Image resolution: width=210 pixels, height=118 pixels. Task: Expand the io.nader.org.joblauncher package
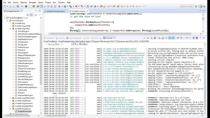[x=10, y=98]
